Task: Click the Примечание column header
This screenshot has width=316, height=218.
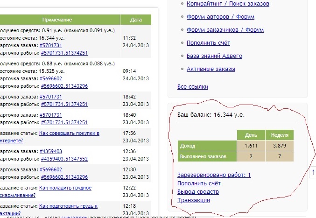Action: pyautogui.click(x=56, y=20)
